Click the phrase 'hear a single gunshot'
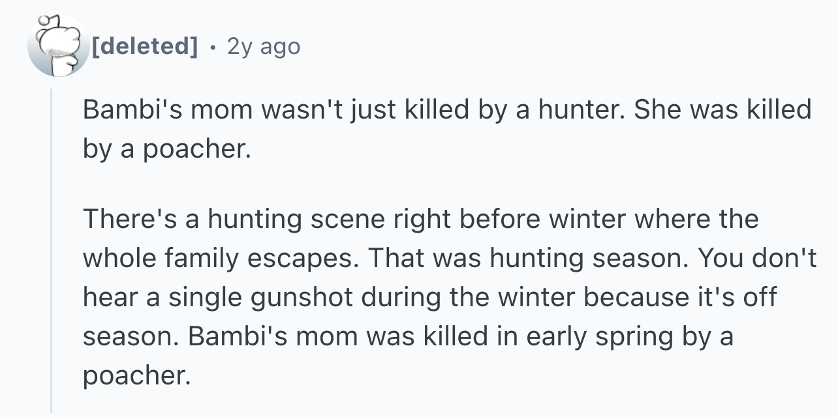 [x=221, y=298]
